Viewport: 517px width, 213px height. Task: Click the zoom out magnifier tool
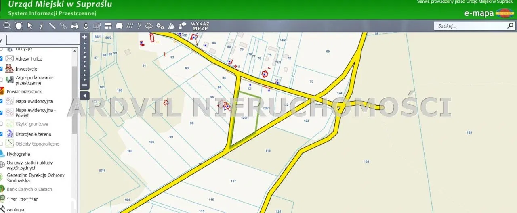point(7,26)
